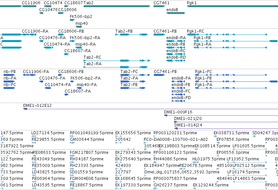Click the Tab2-RB transcript label
Viewport: 278px width, 190px height.
click(124, 31)
